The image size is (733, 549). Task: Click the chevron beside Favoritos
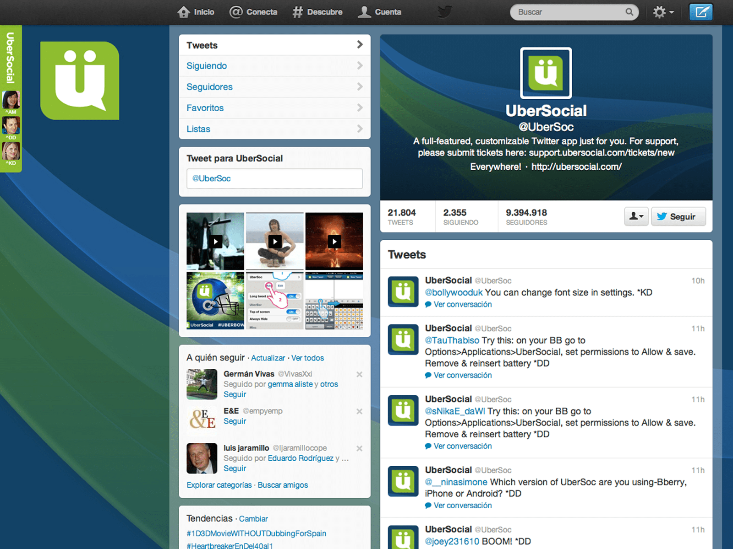point(360,108)
